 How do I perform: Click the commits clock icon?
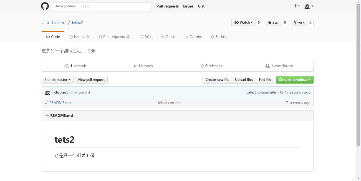[67, 66]
